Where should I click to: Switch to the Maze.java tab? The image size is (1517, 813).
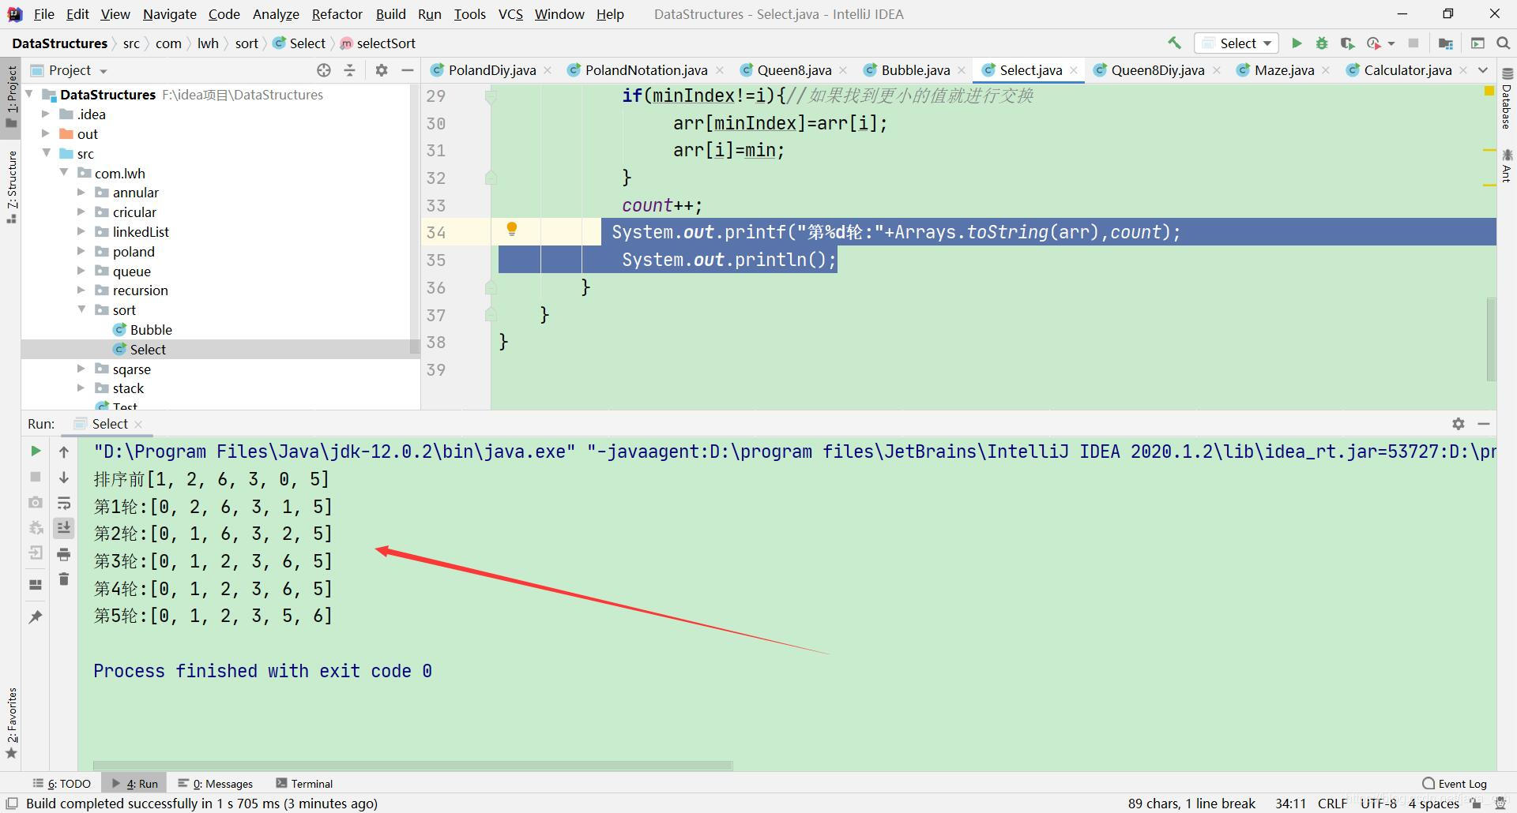coord(1284,70)
